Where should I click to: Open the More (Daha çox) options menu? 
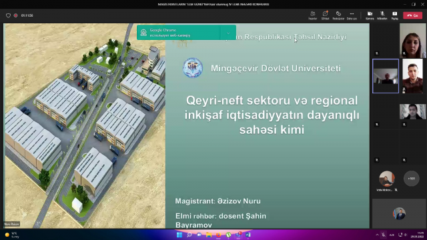pyautogui.click(x=352, y=15)
